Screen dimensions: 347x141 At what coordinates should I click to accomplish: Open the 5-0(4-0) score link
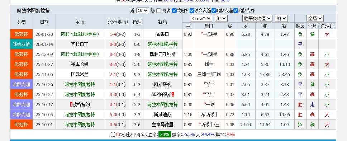coord(118,114)
